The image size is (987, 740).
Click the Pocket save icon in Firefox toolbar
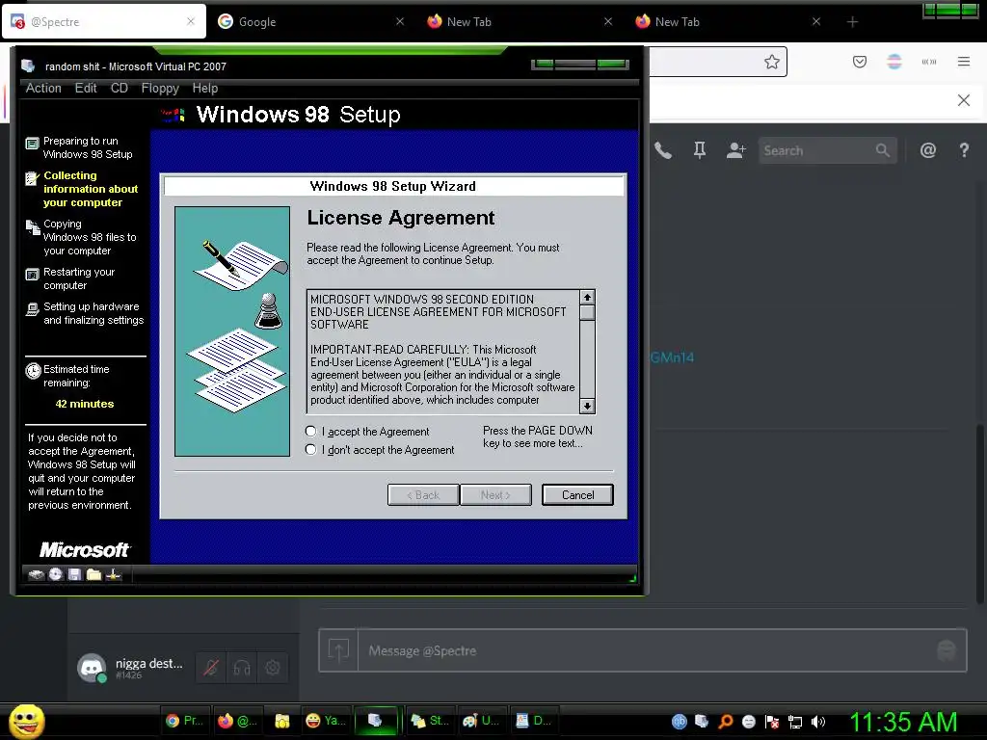tap(860, 62)
